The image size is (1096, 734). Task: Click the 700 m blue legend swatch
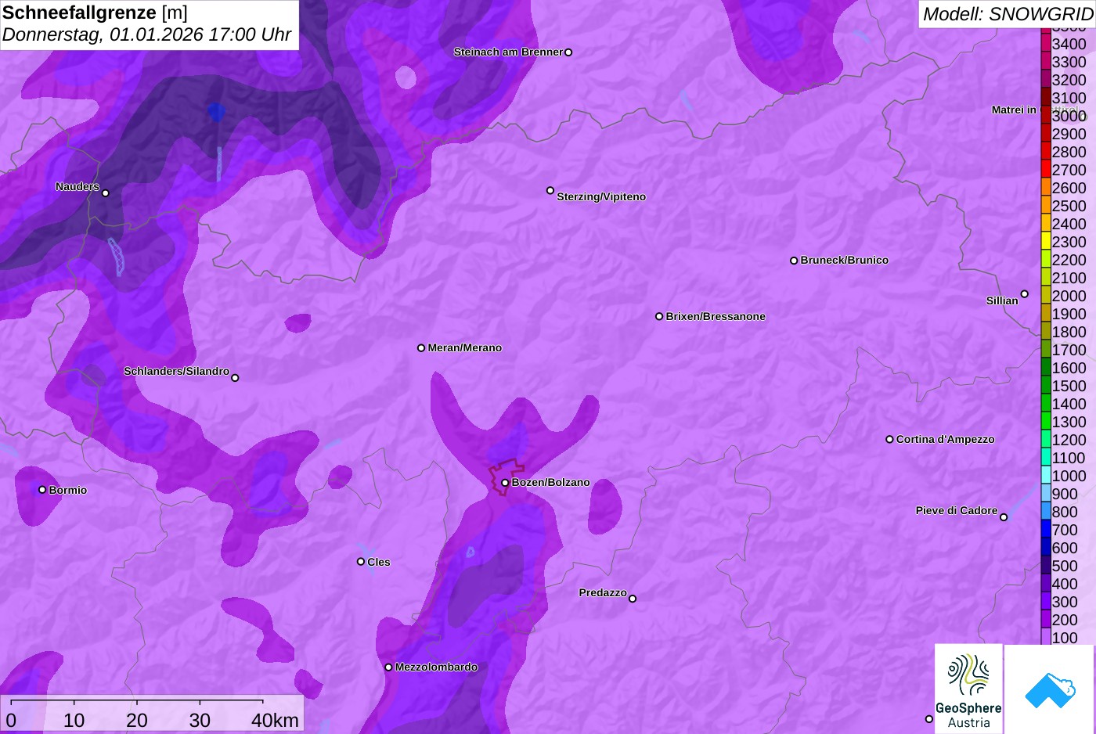click(1046, 530)
